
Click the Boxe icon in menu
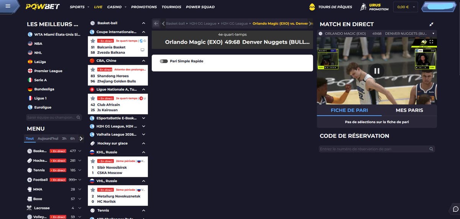click(x=30, y=199)
